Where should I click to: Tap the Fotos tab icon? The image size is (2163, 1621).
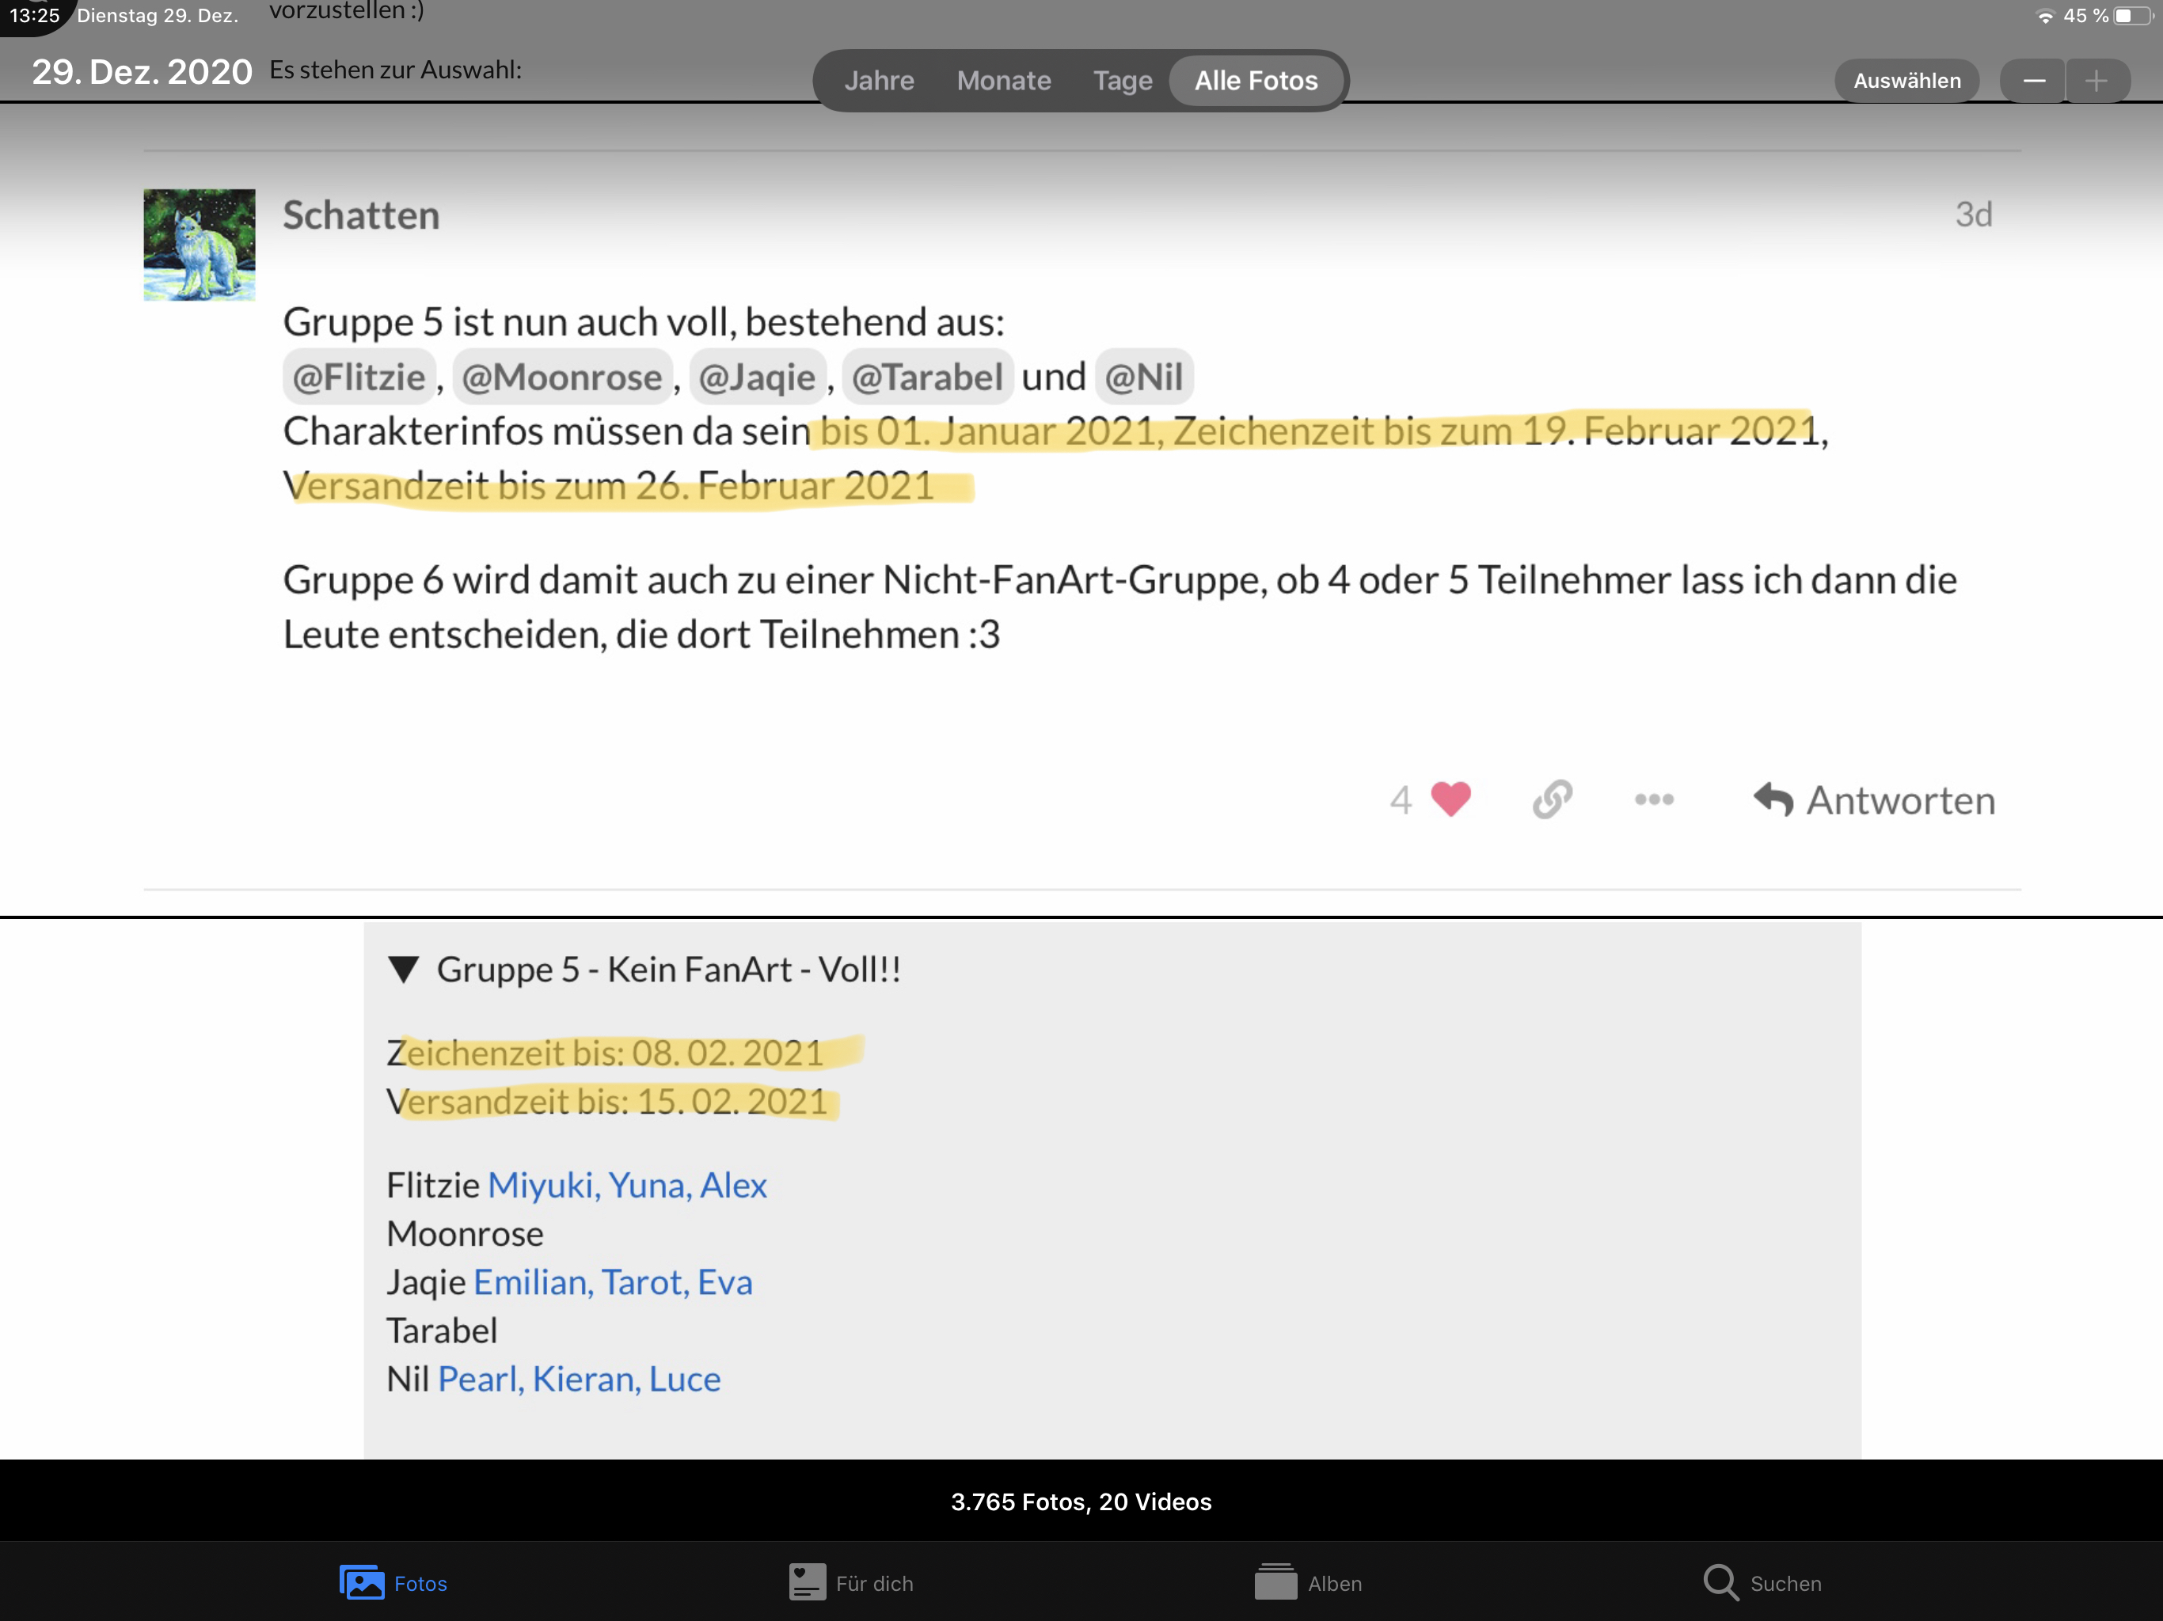click(362, 1582)
